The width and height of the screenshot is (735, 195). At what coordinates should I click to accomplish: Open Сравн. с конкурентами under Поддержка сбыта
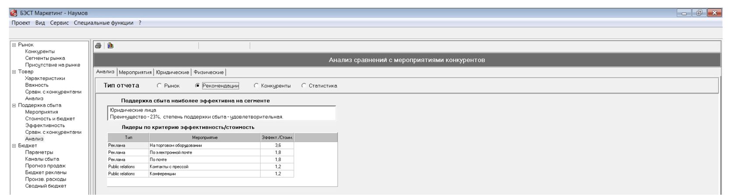click(53, 132)
